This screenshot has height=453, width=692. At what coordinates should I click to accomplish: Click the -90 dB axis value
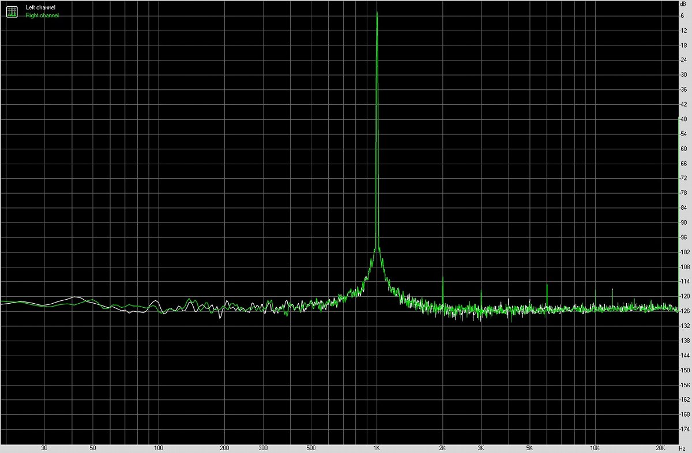(683, 222)
